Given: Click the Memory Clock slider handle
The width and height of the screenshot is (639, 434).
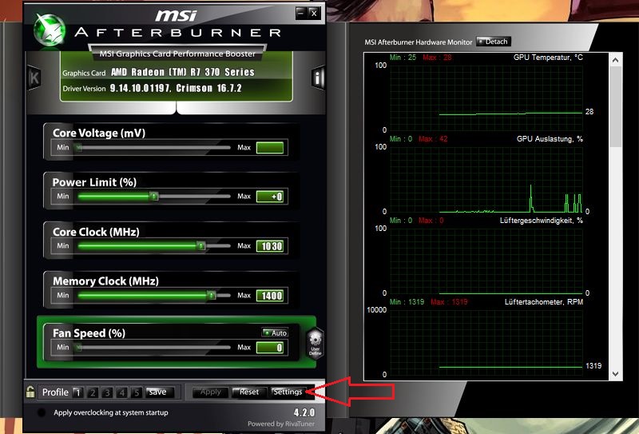Looking at the screenshot, I should point(211,295).
